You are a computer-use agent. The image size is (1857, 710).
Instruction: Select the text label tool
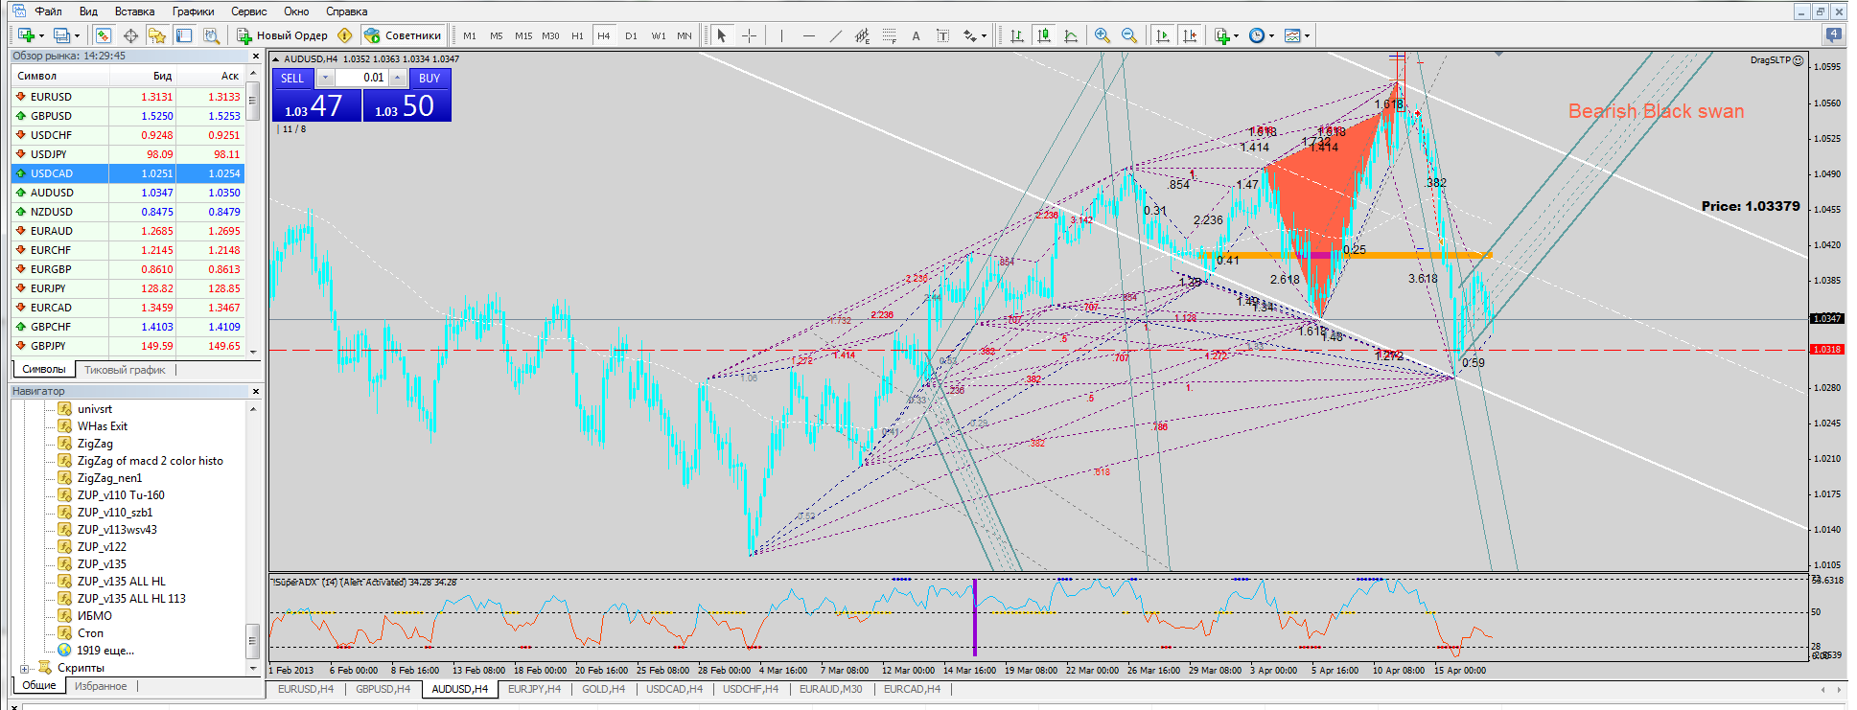click(943, 35)
